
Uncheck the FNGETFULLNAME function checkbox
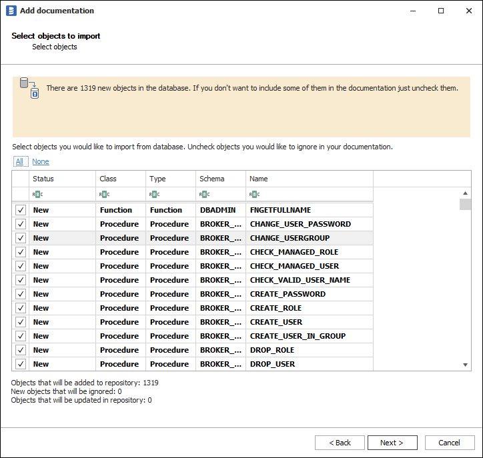[x=21, y=210]
